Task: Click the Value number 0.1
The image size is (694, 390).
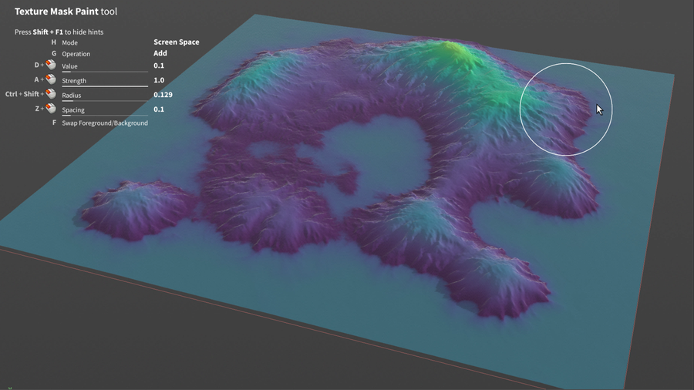Action: 159,66
